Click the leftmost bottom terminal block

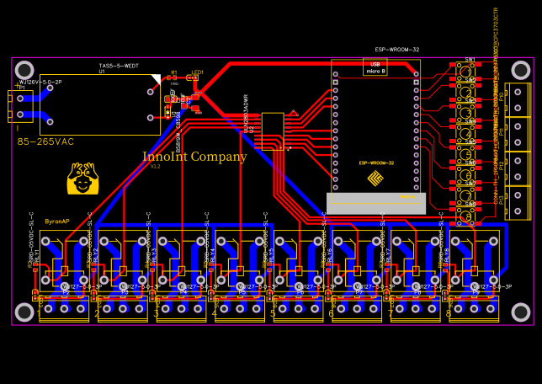point(64,308)
